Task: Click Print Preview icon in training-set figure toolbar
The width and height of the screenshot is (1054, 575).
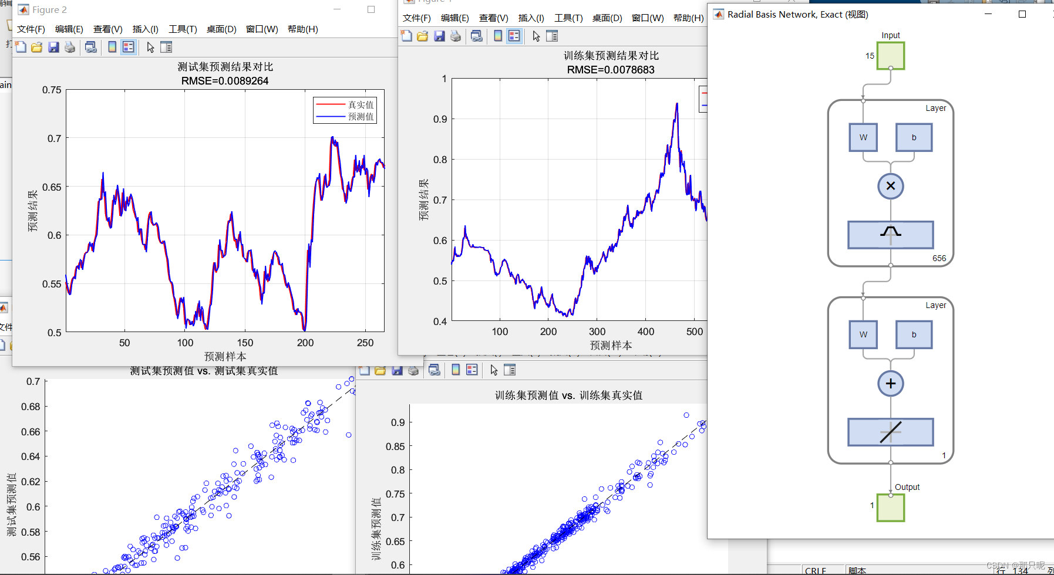Action: coord(476,36)
